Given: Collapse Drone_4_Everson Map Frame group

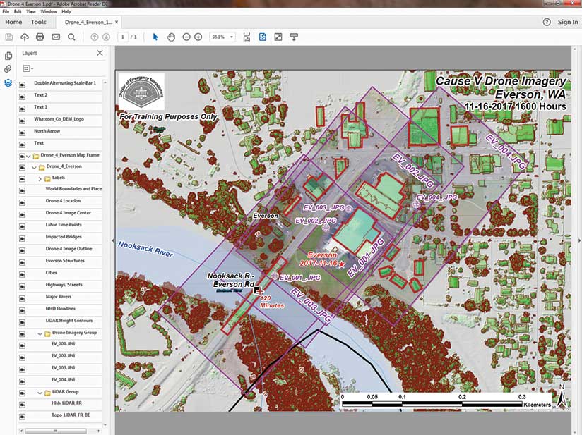Looking at the screenshot, I should [28, 156].
